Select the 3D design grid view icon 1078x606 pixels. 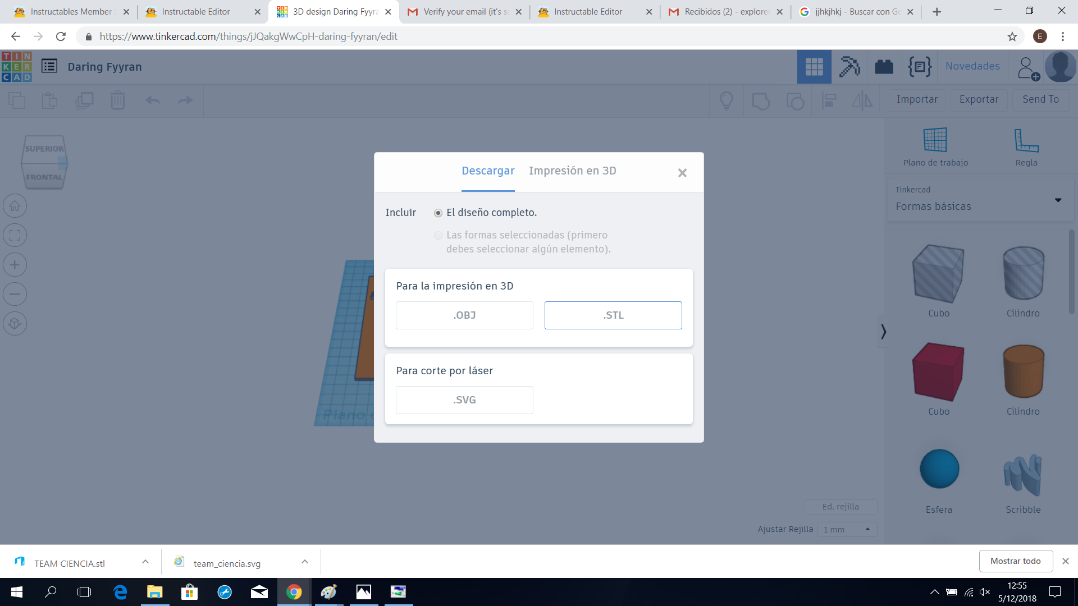[x=814, y=67]
